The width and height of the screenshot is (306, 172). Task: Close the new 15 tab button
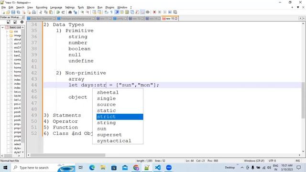(x=176, y=19)
